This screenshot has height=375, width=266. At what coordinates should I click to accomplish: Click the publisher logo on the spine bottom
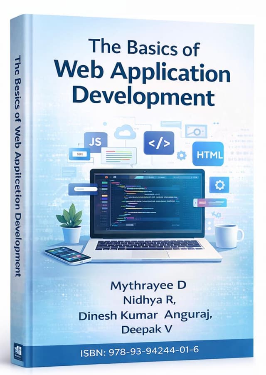tap(17, 351)
